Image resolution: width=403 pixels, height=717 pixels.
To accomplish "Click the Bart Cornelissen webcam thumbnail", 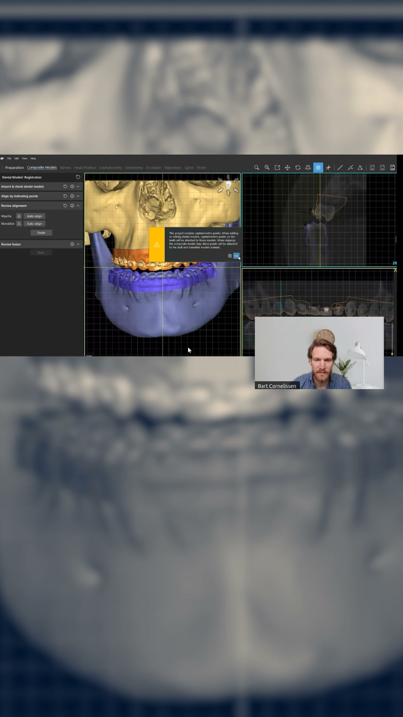I will point(319,353).
